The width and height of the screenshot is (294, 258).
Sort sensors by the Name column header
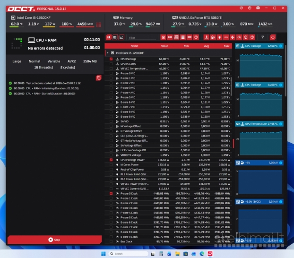coord(134,46)
